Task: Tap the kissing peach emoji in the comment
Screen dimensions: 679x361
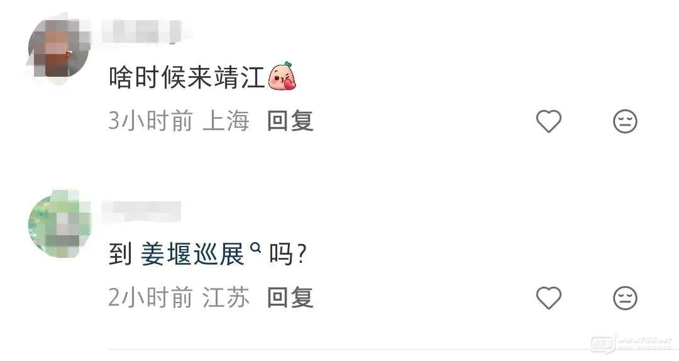Action: pyautogui.click(x=283, y=76)
